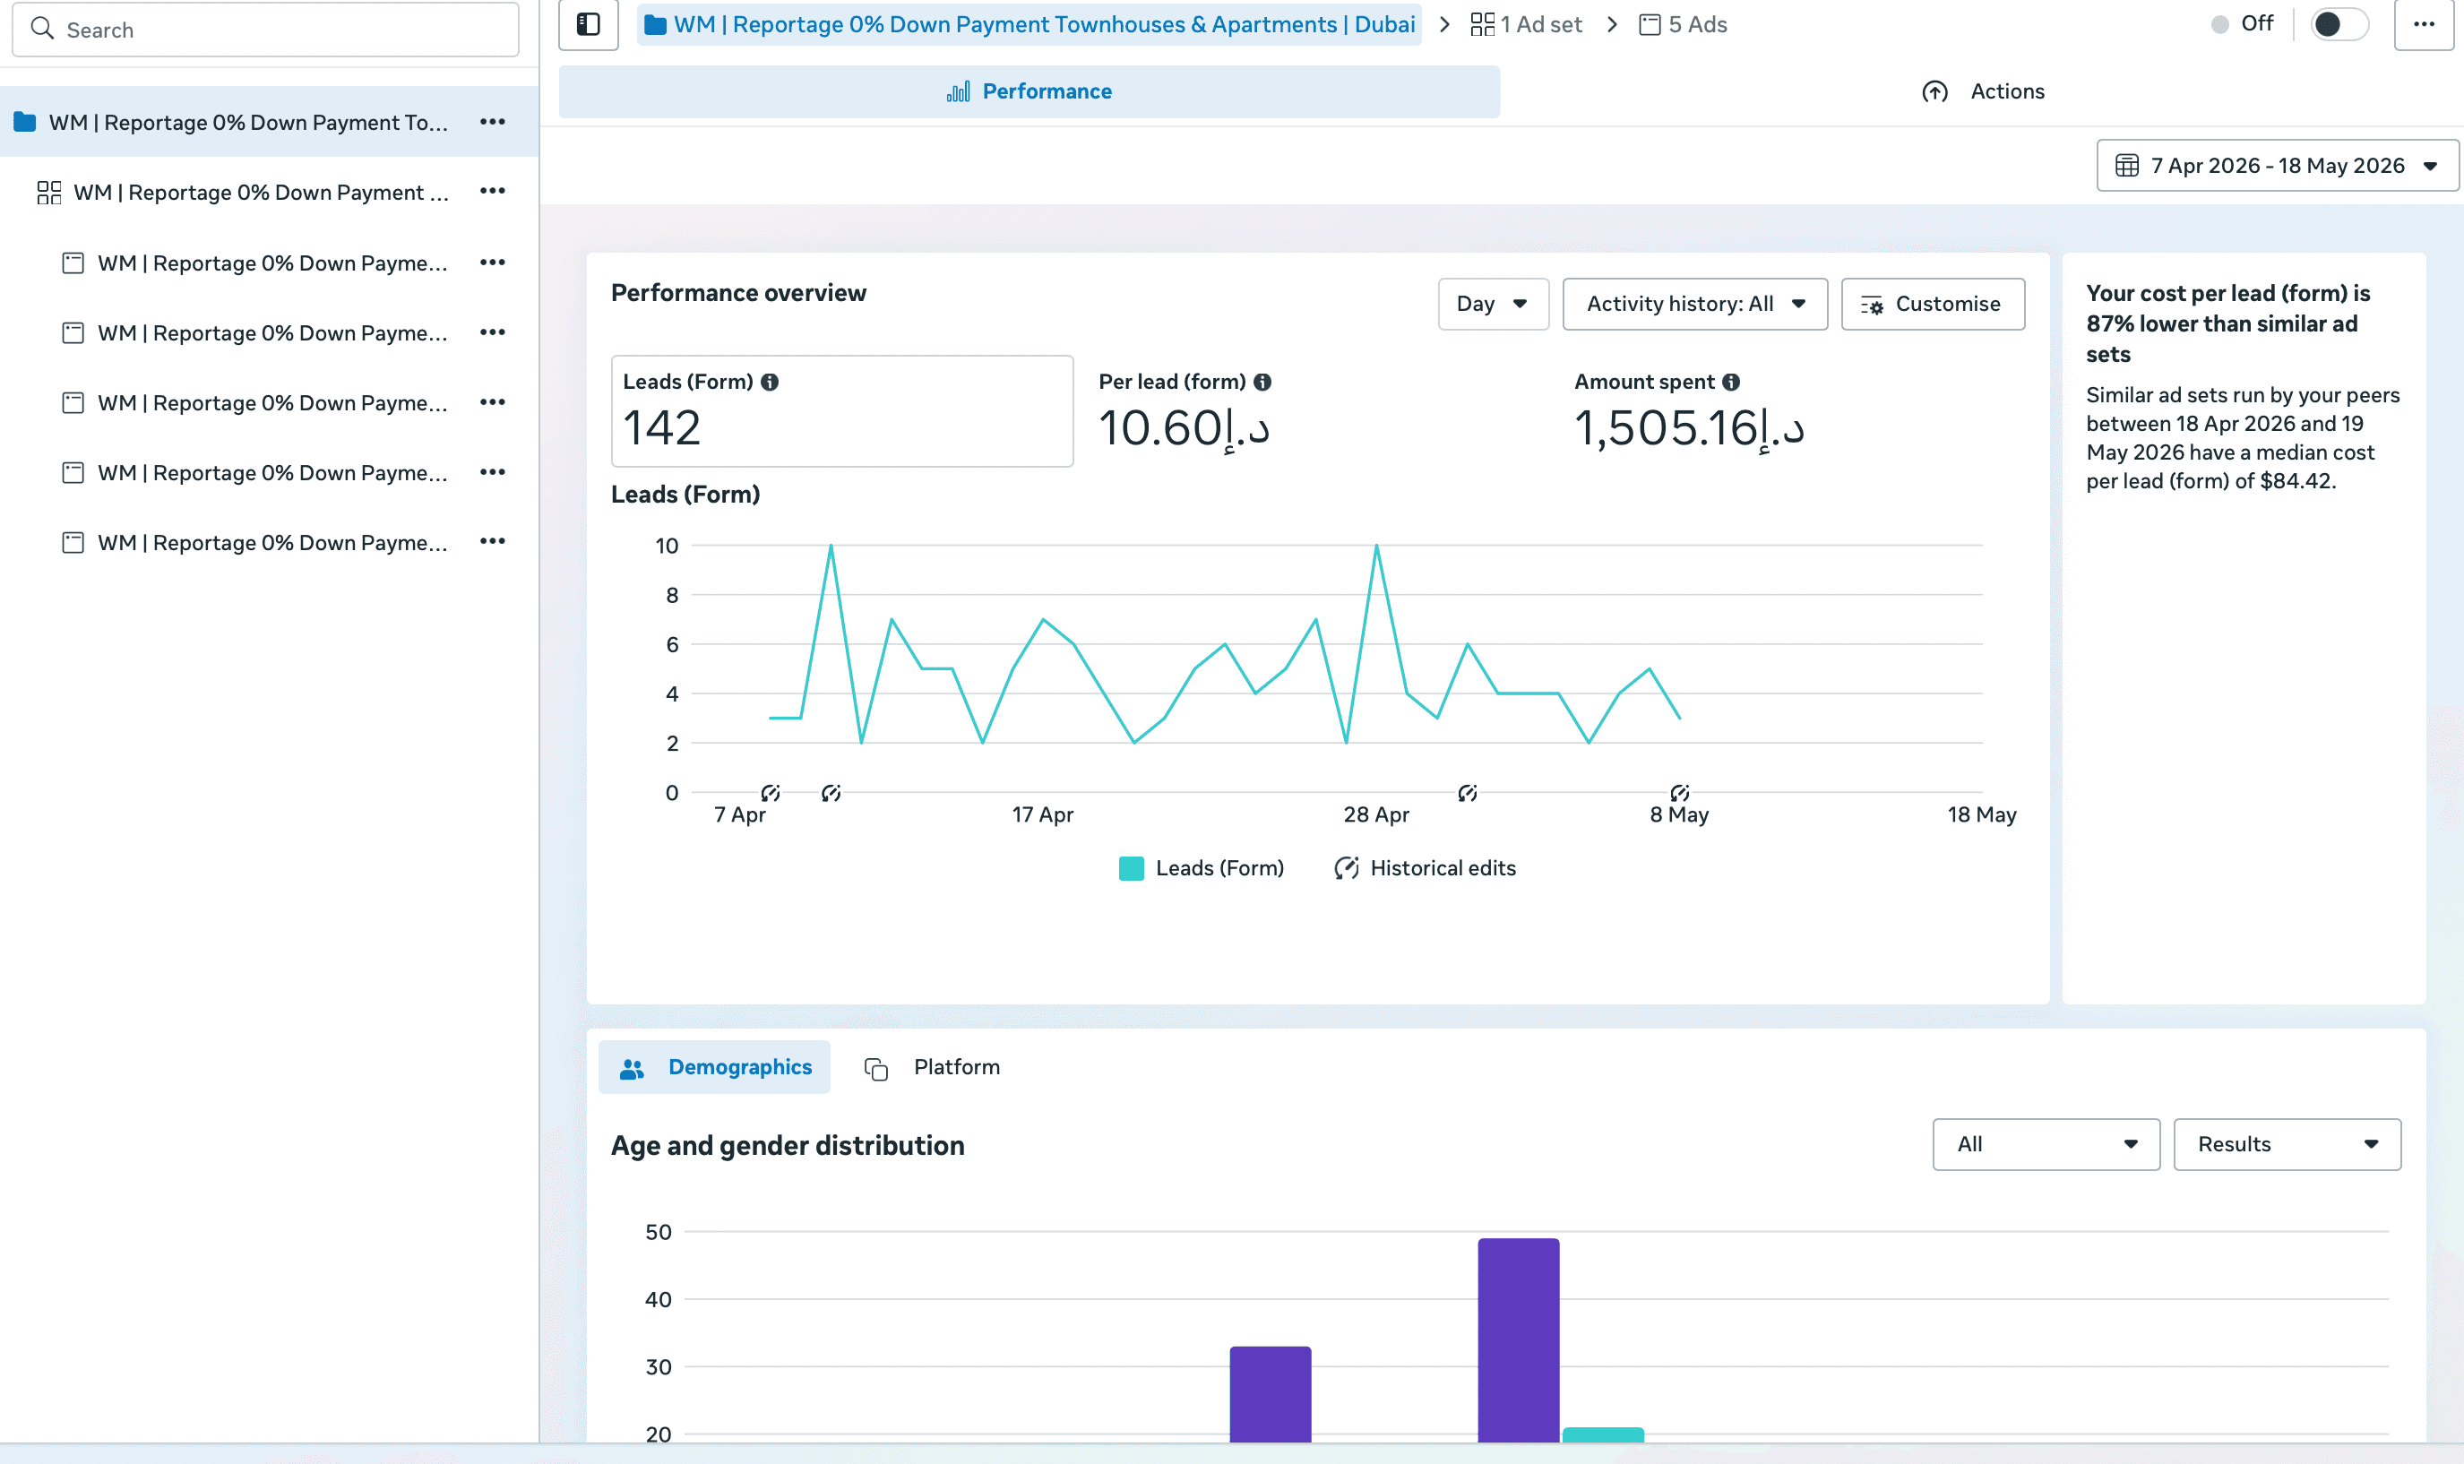Click the shorter purple demographic bar
The image size is (2464, 1464).
point(1271,1394)
